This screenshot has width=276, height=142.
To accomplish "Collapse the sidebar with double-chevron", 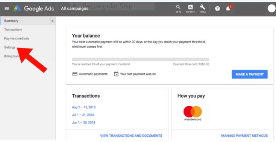I will tap(52, 21).
